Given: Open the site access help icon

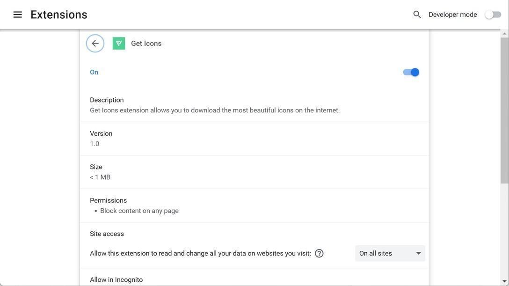Looking at the screenshot, I should click(319, 253).
